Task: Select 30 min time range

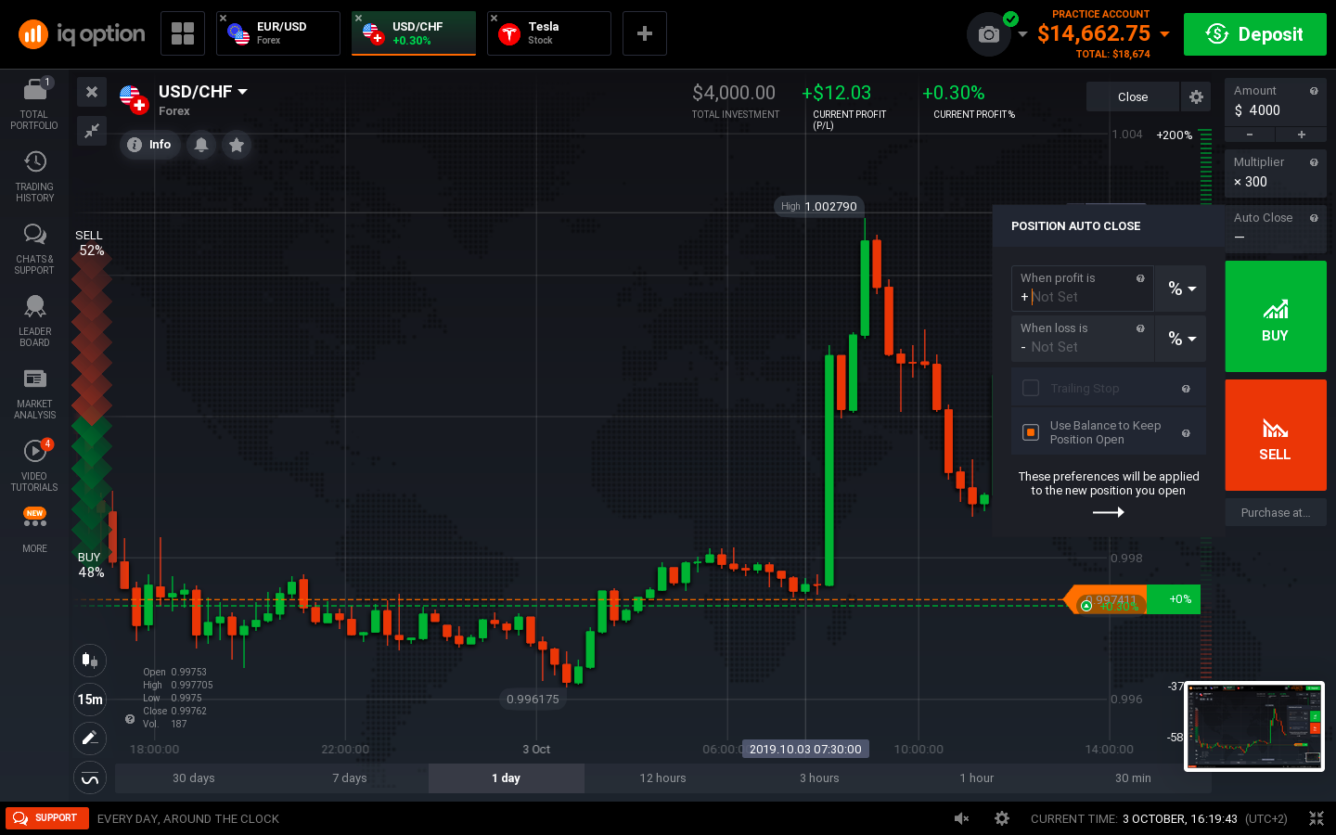Action: pyautogui.click(x=1133, y=778)
